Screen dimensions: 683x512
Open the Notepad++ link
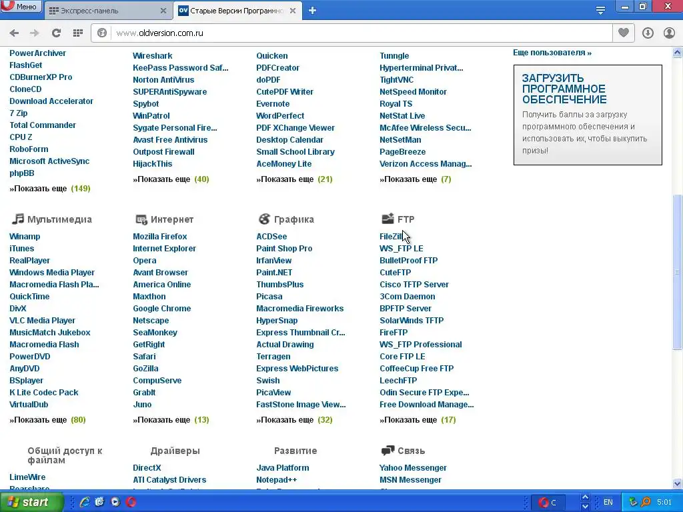277,480
